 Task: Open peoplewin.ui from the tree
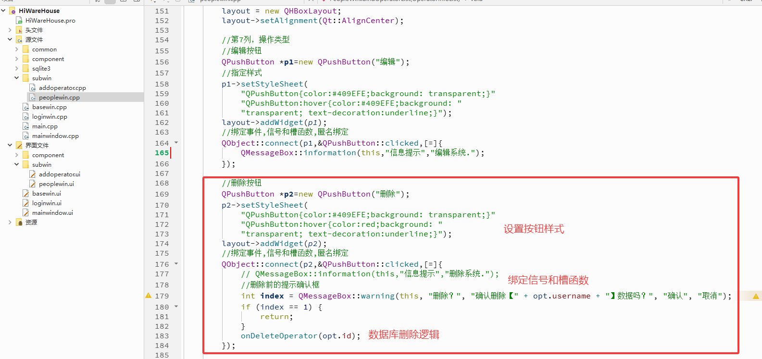coord(56,184)
